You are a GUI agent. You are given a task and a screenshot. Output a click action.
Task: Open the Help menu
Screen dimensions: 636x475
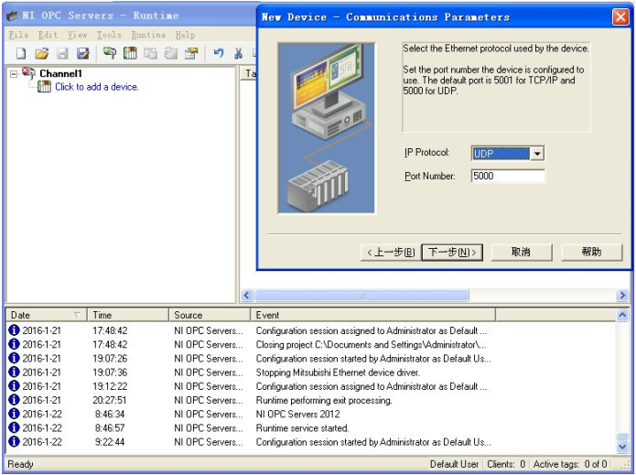pyautogui.click(x=185, y=35)
